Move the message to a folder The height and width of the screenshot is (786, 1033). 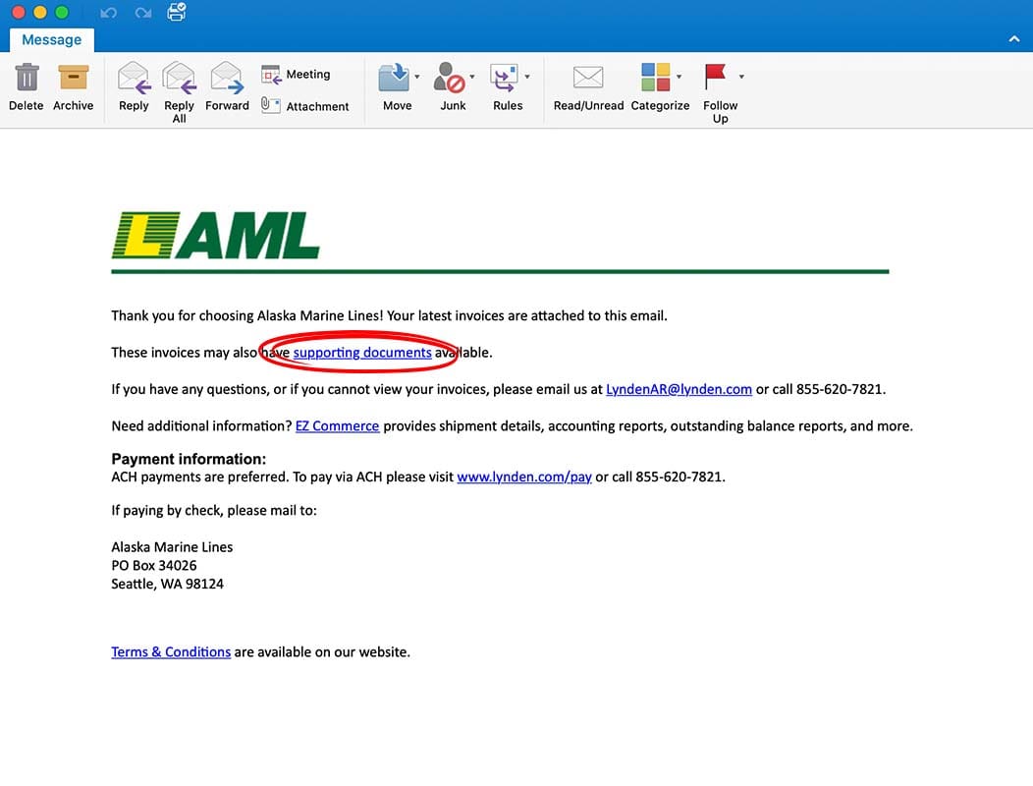(396, 87)
